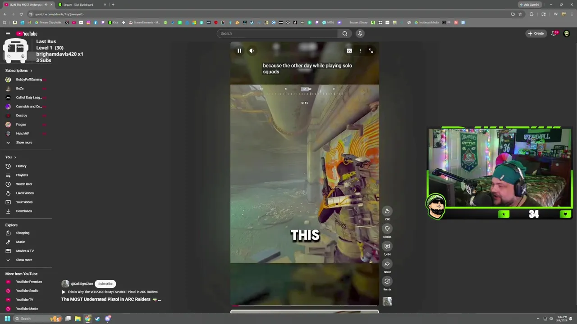Open the YouTube hamburger guide menu
Viewport: 577px width, 324px height.
(8, 34)
